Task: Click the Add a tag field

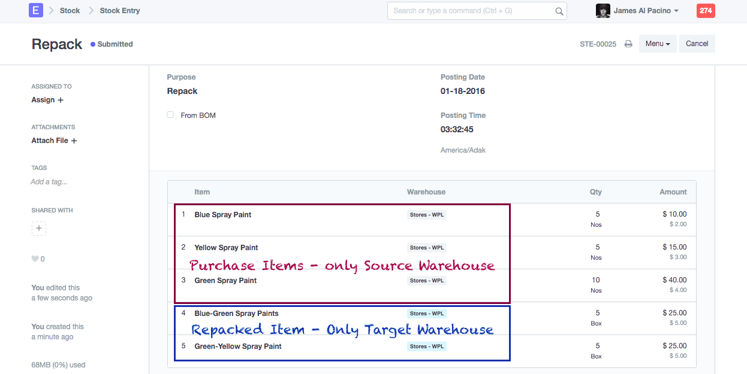Action: [49, 182]
